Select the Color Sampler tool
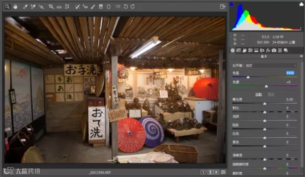Viewport: 305px width, 177px height. (33, 7)
